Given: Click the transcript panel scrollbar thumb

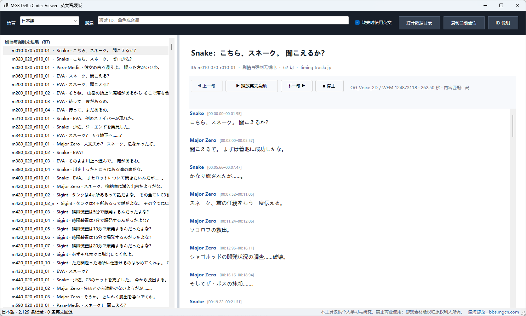Looking at the screenshot, I should tap(513, 126).
